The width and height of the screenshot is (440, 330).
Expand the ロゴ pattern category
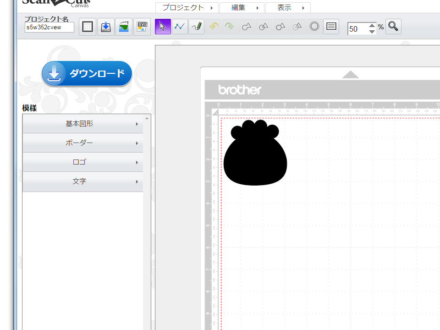(83, 162)
